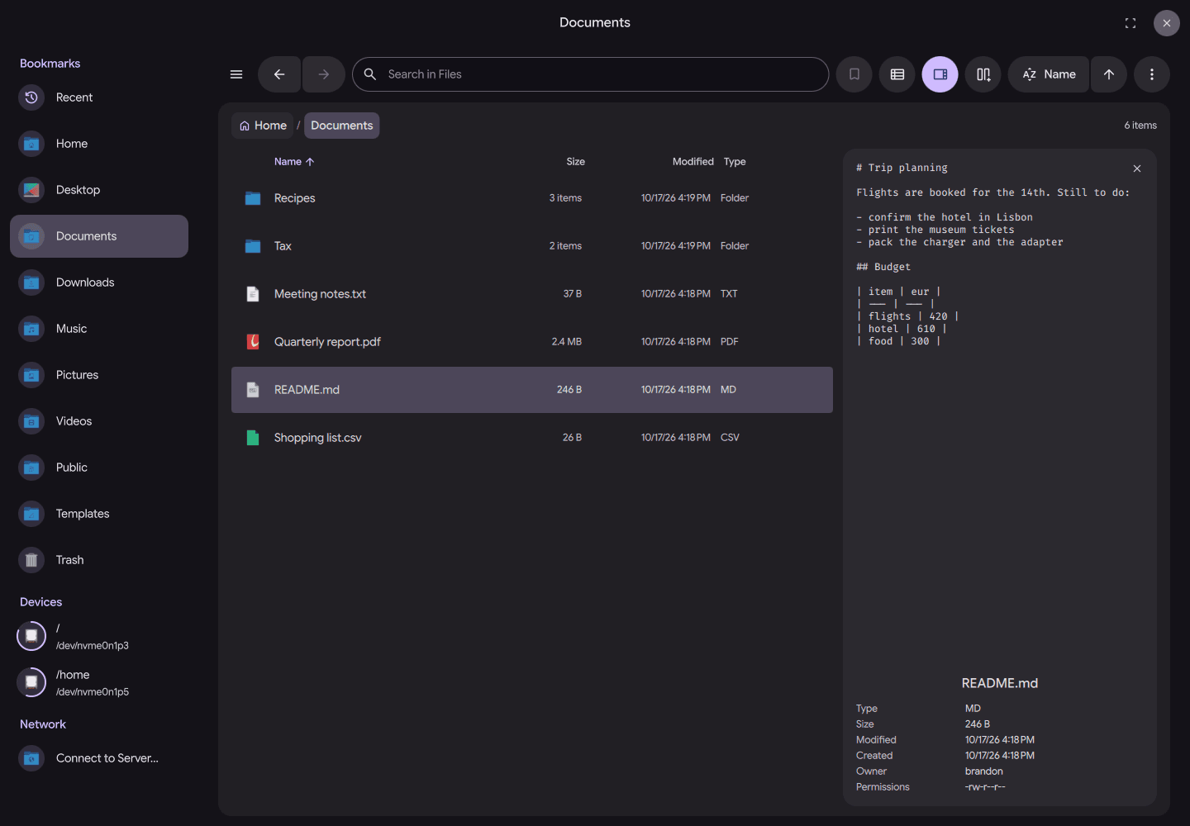This screenshot has width=1190, height=826.
Task: Click the Search in Files field
Action: point(591,74)
